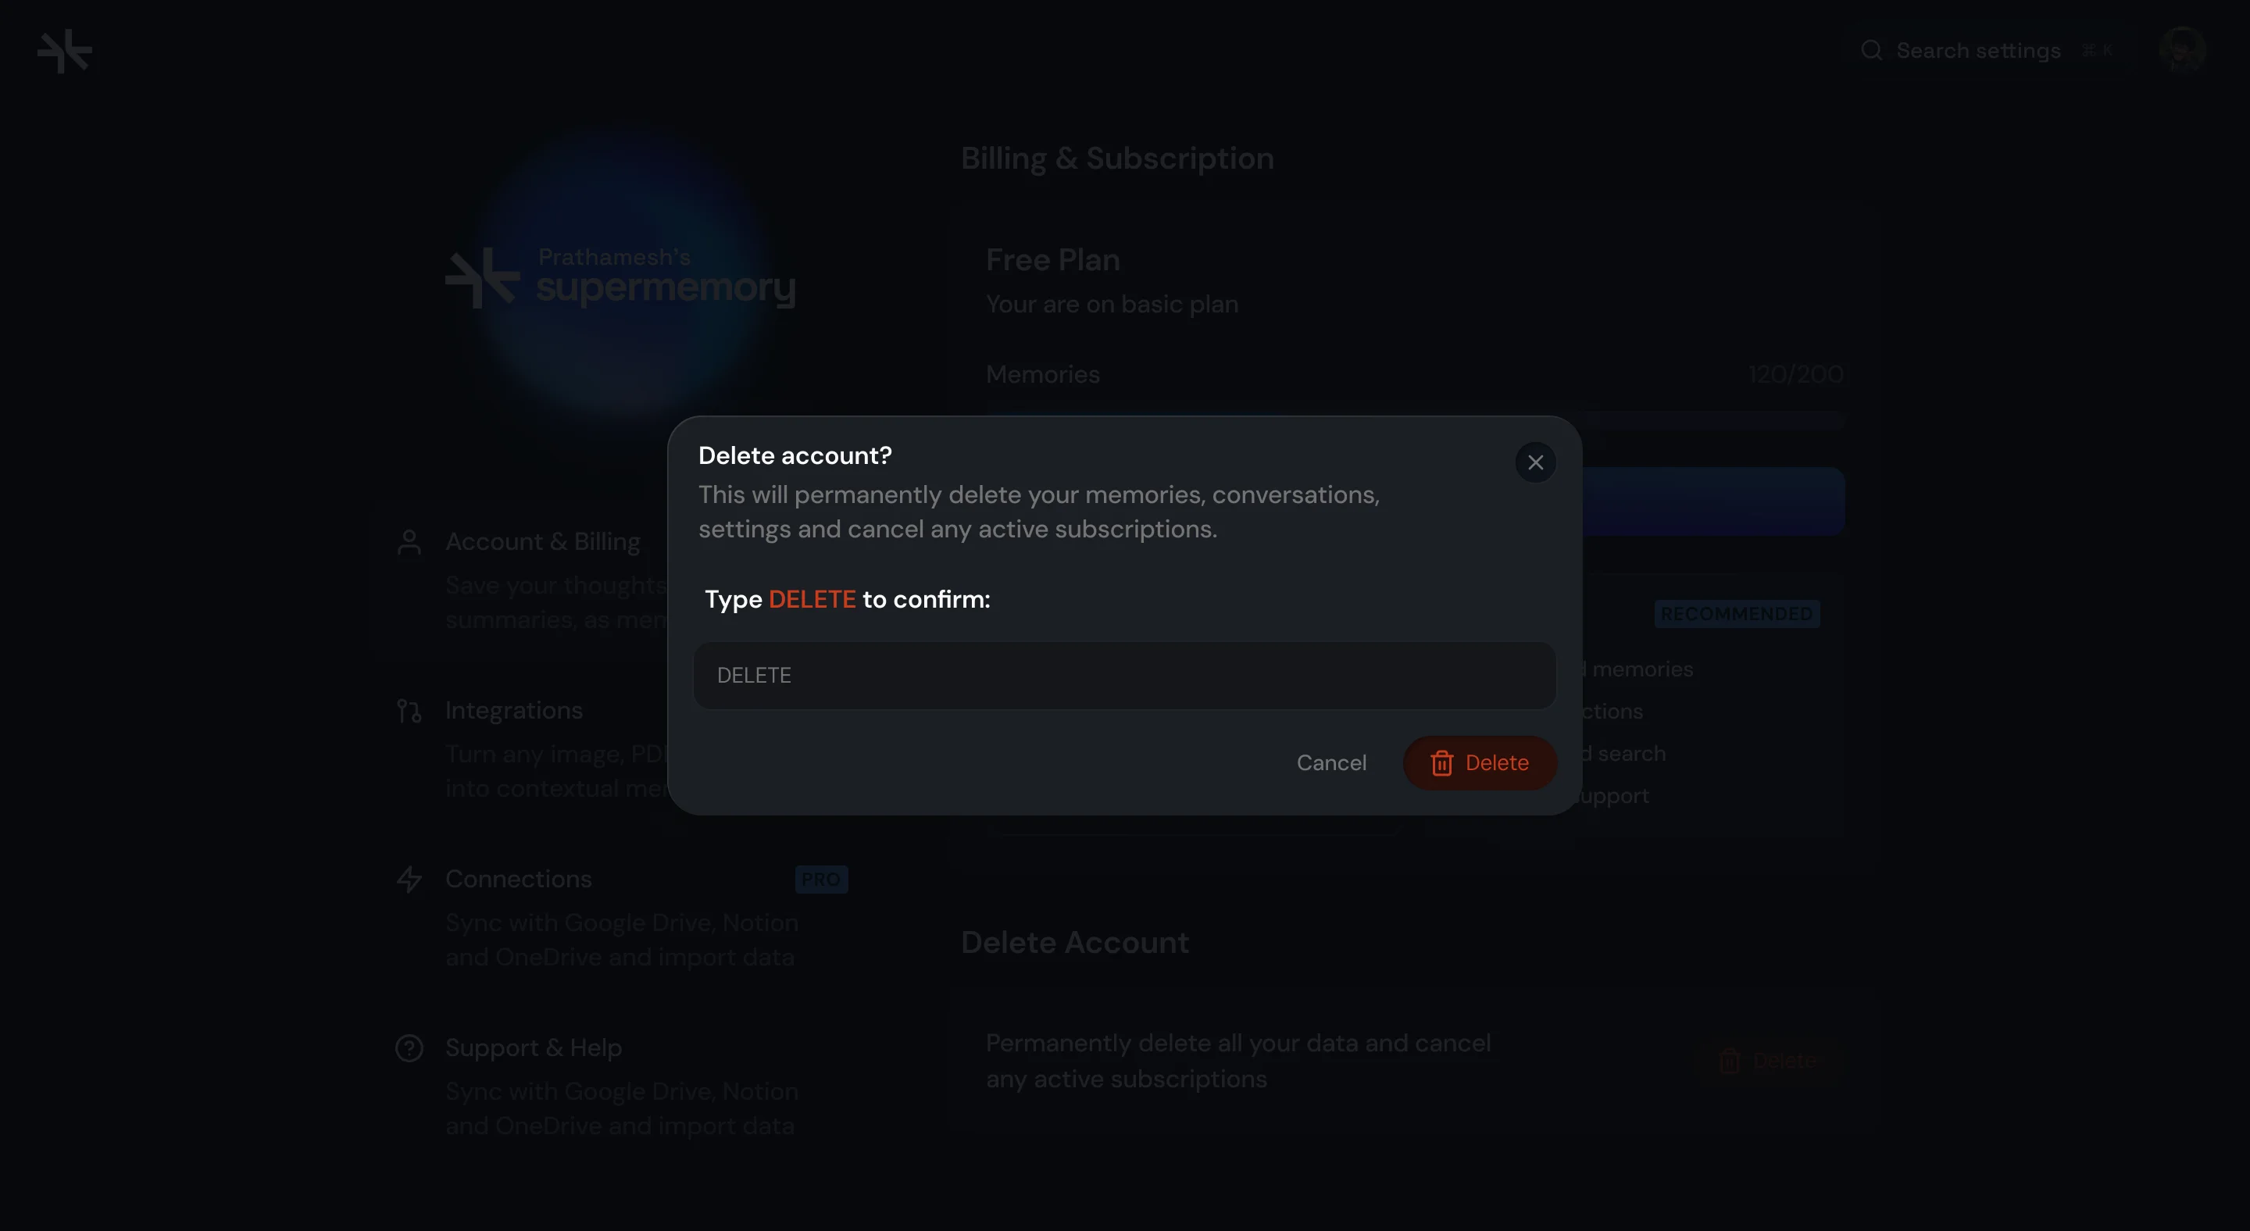Select the Account & Billing person icon
Screen dimensions: 2250x1231
[409, 542]
